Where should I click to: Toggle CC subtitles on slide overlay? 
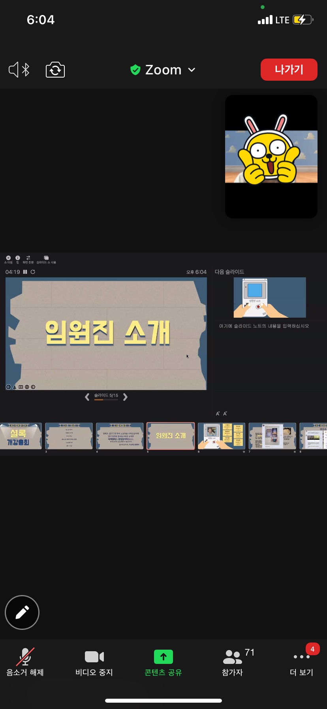[x=21, y=387]
